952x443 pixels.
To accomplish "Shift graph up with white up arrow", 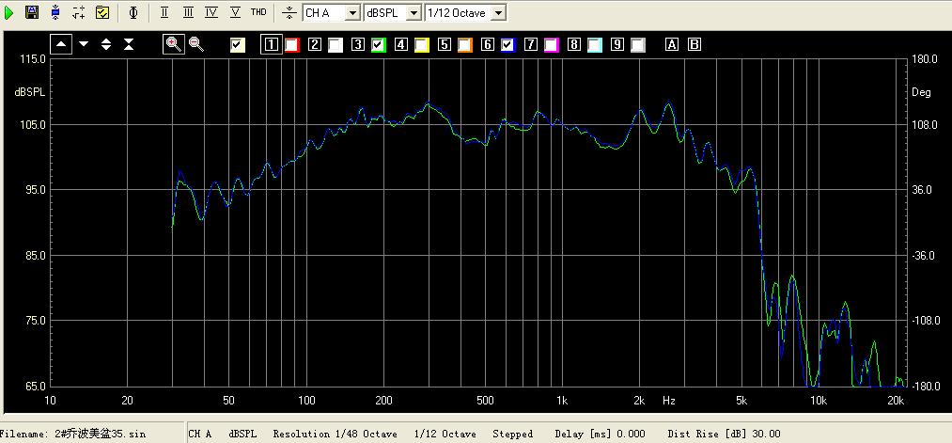I will coord(61,44).
